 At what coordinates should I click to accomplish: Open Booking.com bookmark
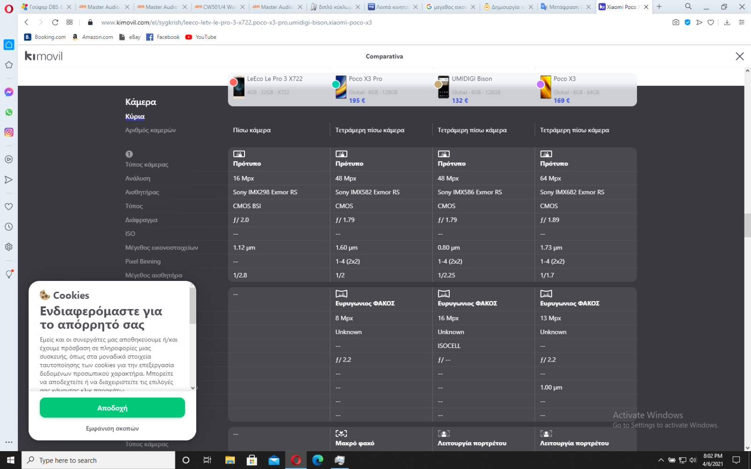click(45, 37)
